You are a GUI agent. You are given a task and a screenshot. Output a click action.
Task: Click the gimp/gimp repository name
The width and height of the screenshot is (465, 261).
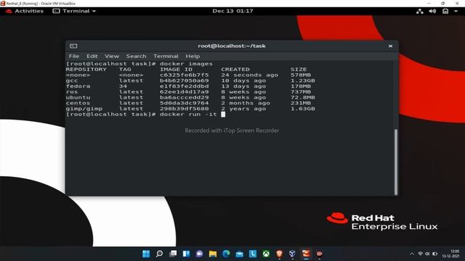pos(84,109)
